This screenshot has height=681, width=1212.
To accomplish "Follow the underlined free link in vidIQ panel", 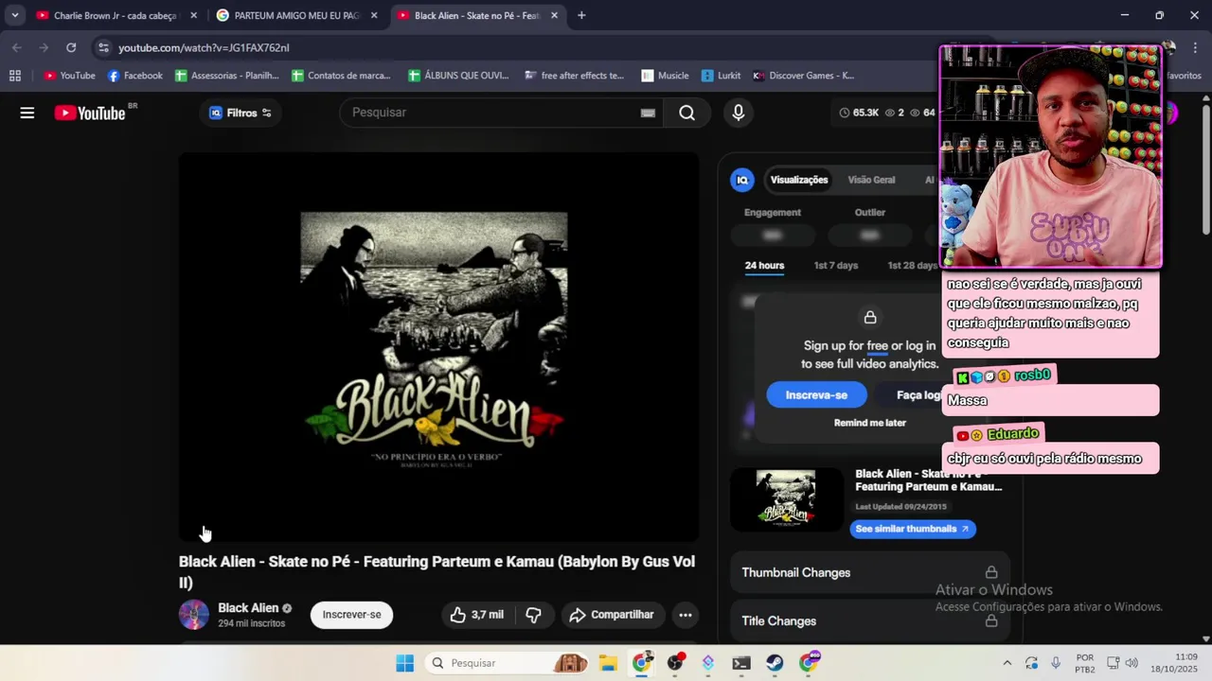I will point(878,346).
